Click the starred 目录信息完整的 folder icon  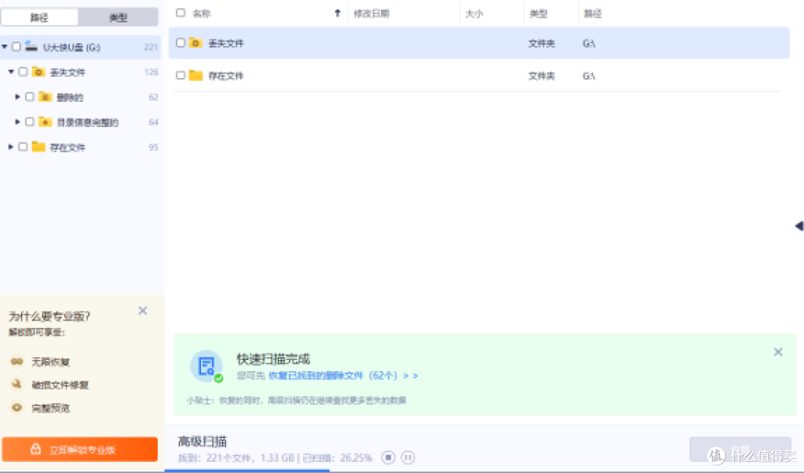(45, 121)
